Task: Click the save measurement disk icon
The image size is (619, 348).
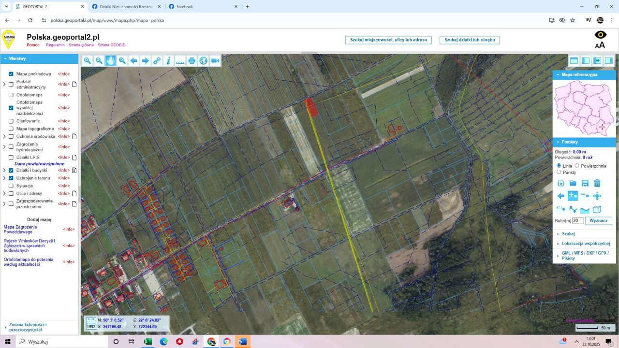Action: coord(585,183)
